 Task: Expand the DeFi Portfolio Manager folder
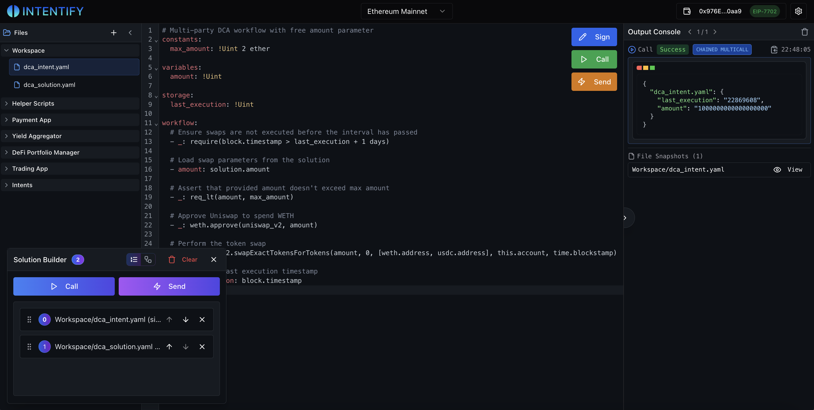[x=70, y=153]
